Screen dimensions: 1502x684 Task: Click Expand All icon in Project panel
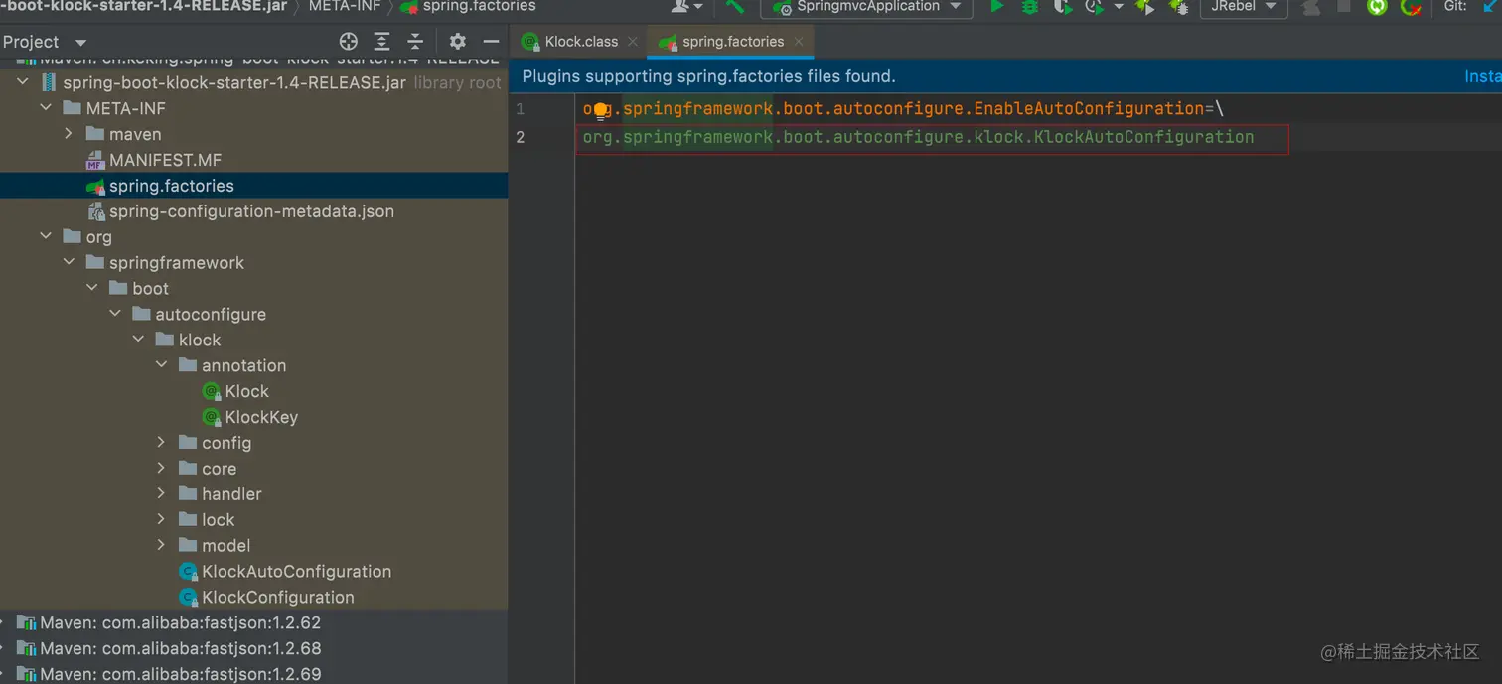pyautogui.click(x=381, y=42)
